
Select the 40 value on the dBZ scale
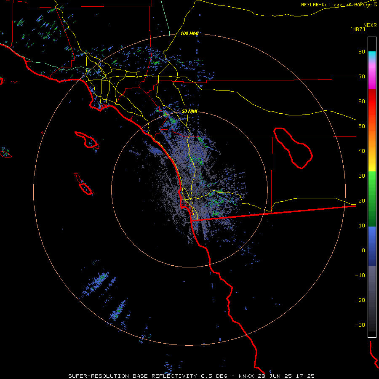(x=362, y=151)
